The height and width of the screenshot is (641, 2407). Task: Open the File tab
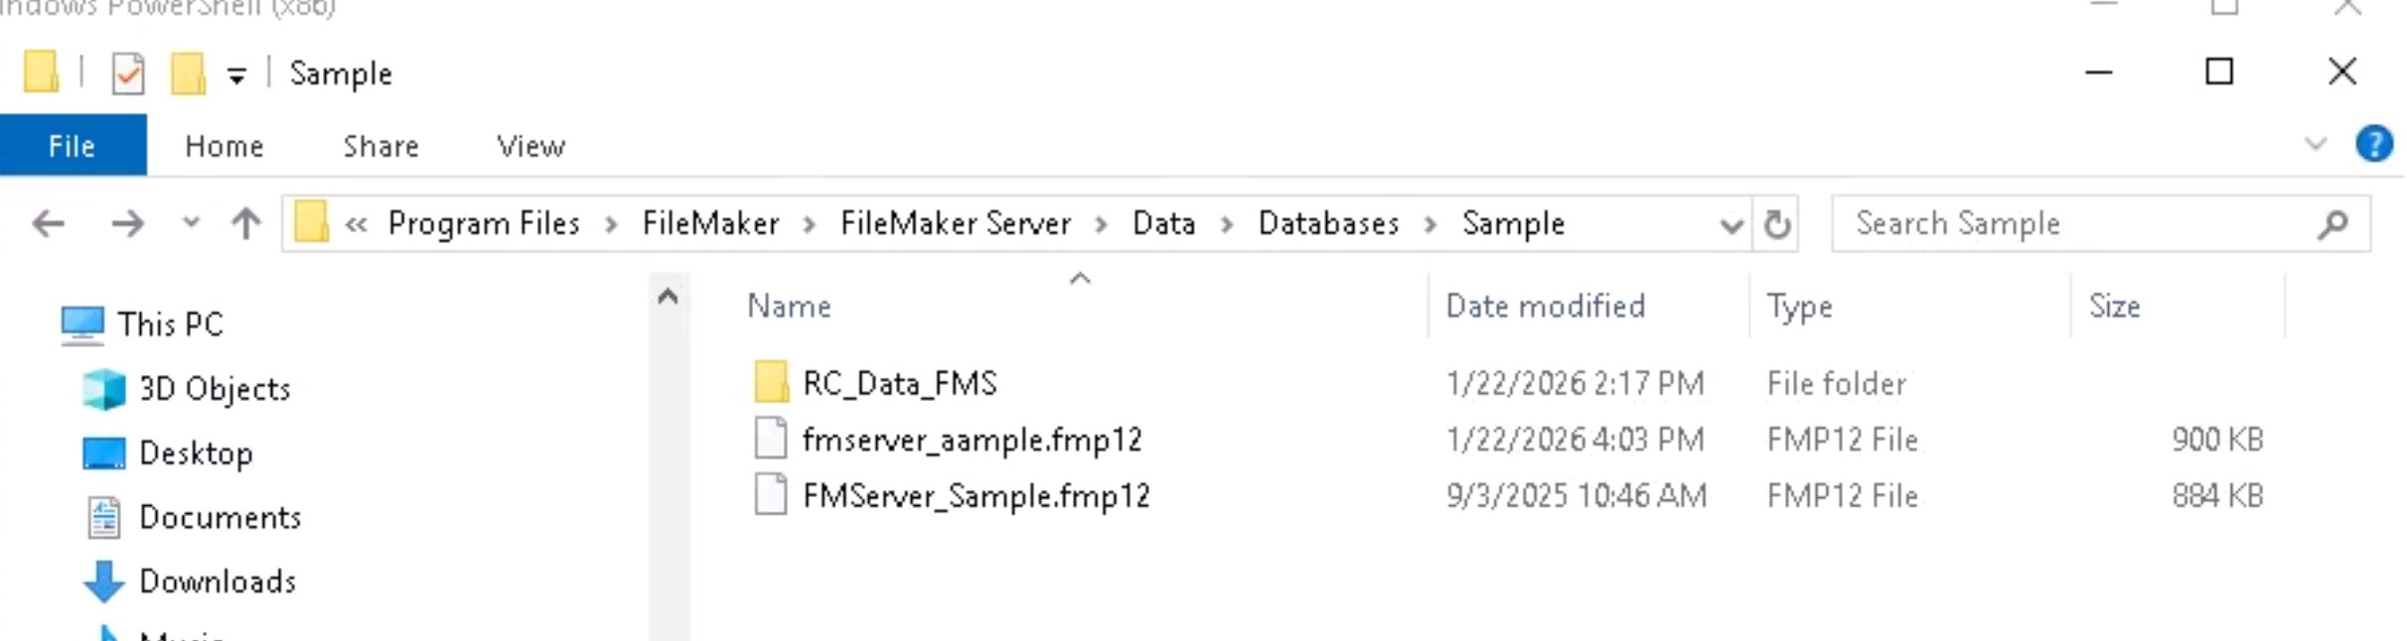(73, 146)
